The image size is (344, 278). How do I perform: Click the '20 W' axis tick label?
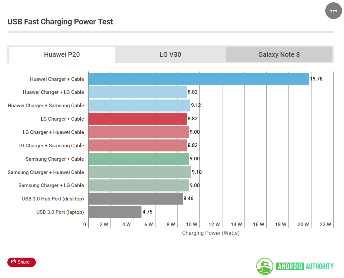tap(303, 225)
